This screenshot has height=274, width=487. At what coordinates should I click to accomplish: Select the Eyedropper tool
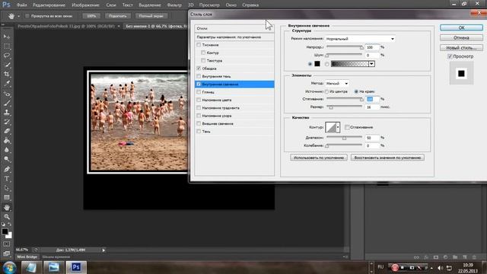pyautogui.click(x=7, y=84)
